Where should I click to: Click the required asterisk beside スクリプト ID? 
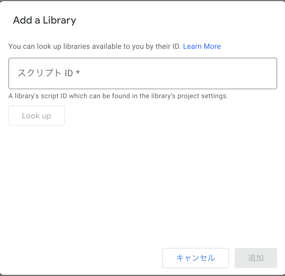point(78,72)
